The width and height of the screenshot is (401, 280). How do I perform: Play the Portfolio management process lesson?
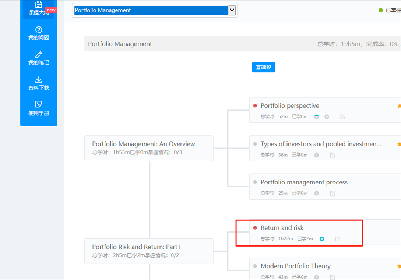click(x=316, y=193)
